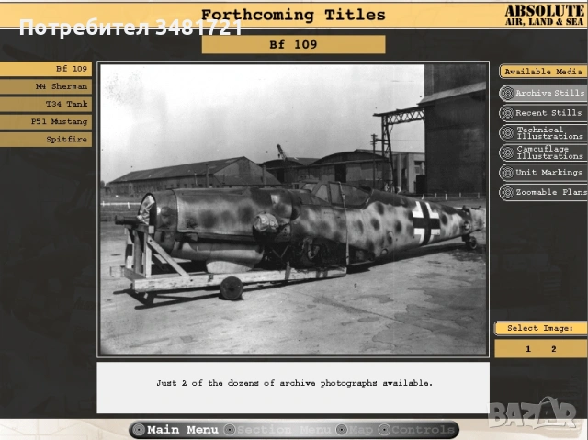Show image number 1
Viewport: 588px width, 440px height.
tap(528, 349)
